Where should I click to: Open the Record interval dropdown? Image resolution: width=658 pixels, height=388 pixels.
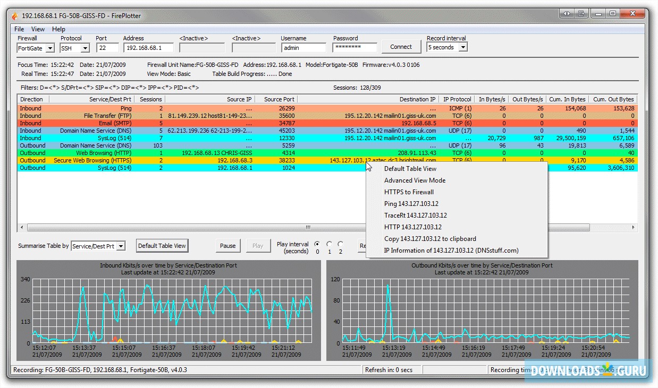click(x=462, y=47)
